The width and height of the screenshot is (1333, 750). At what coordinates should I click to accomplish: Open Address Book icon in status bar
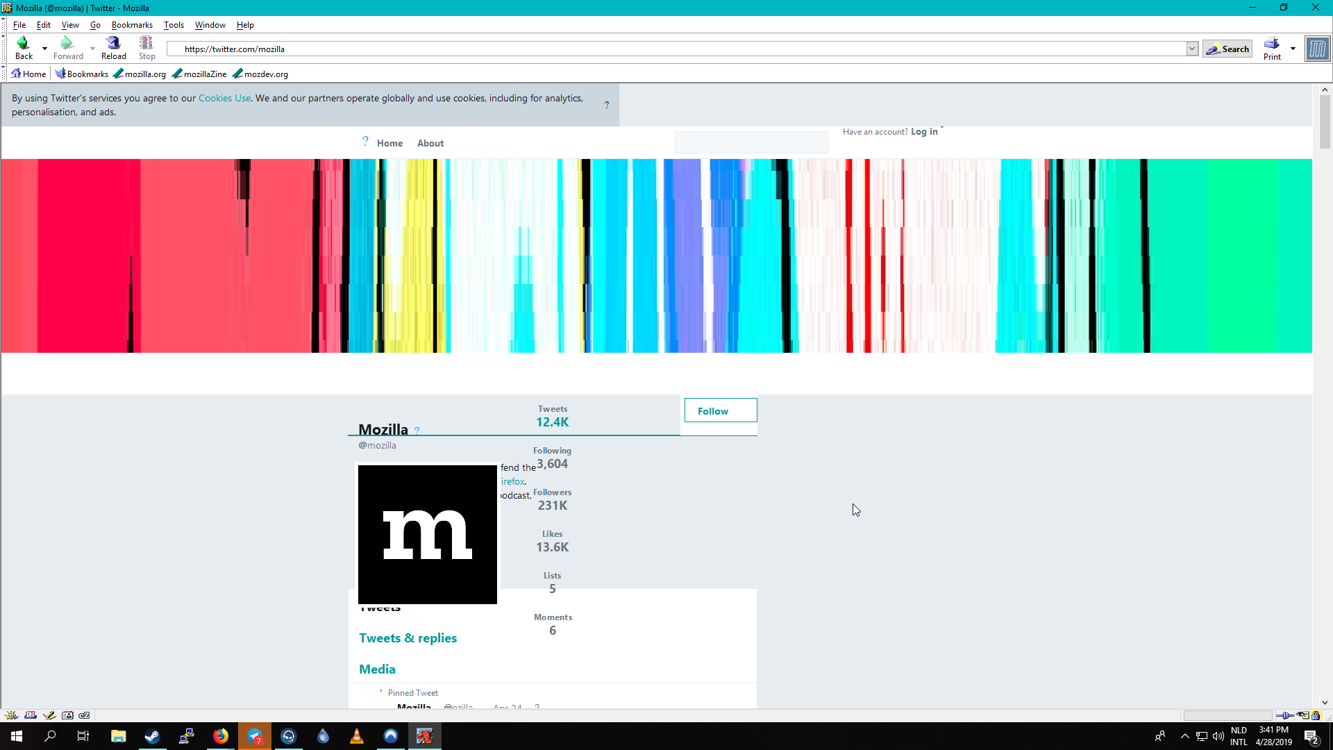(x=67, y=715)
